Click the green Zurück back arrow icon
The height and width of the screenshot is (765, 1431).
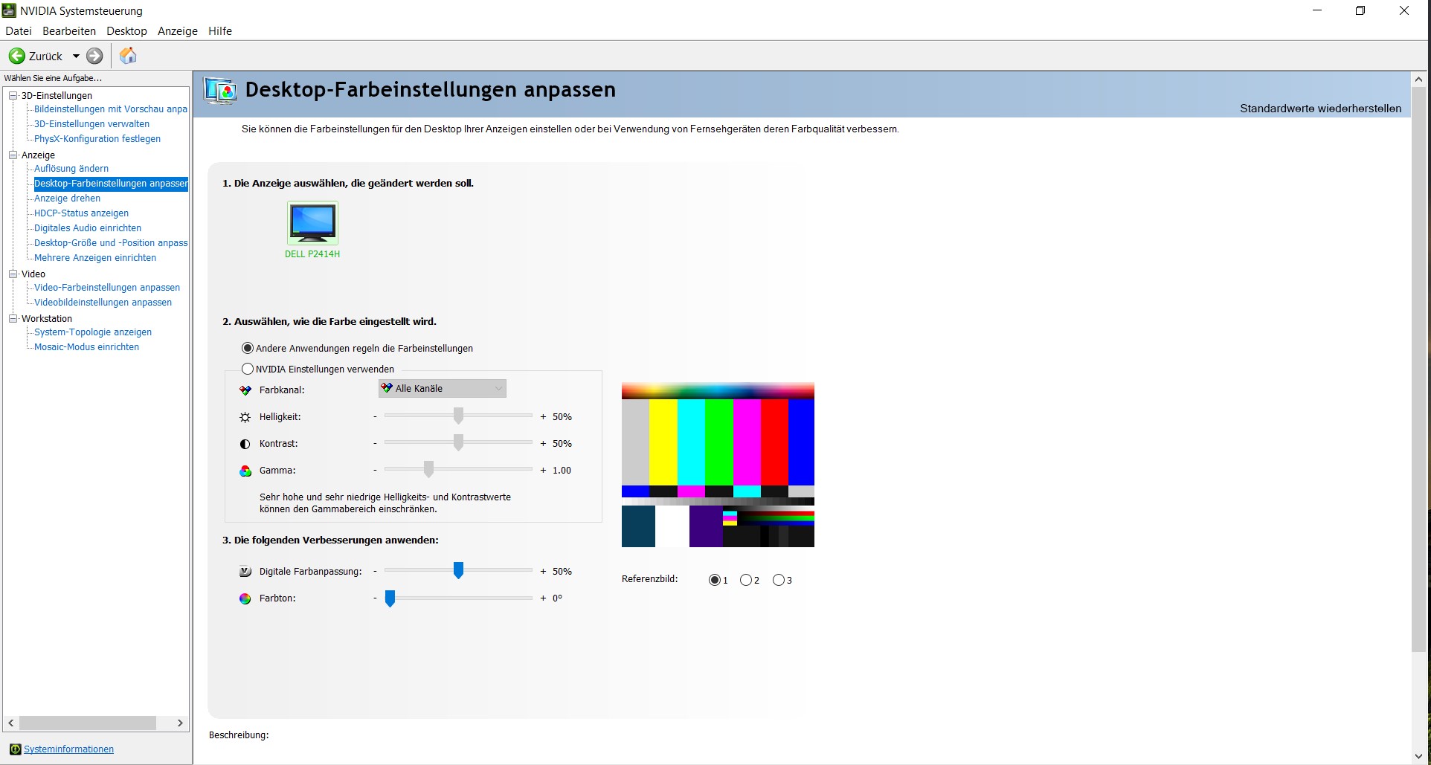16,56
